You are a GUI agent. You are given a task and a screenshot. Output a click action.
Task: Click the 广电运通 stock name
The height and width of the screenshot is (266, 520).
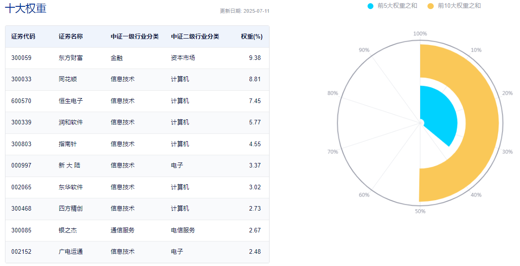point(71,252)
